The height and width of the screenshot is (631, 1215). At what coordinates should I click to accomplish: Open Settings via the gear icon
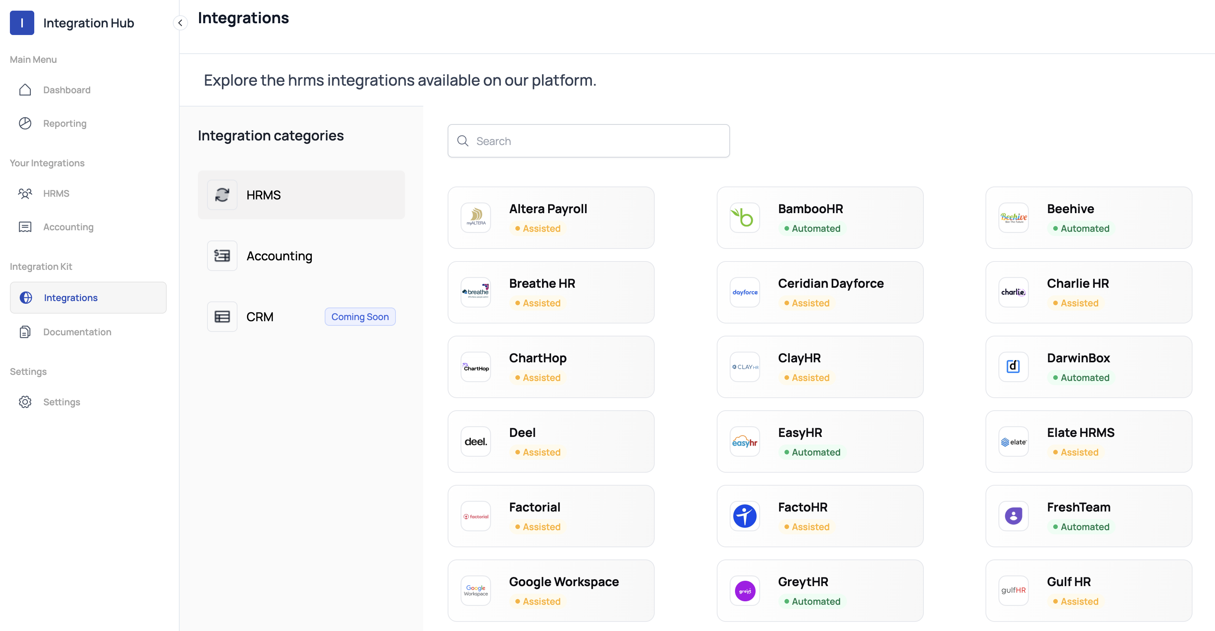(x=25, y=402)
